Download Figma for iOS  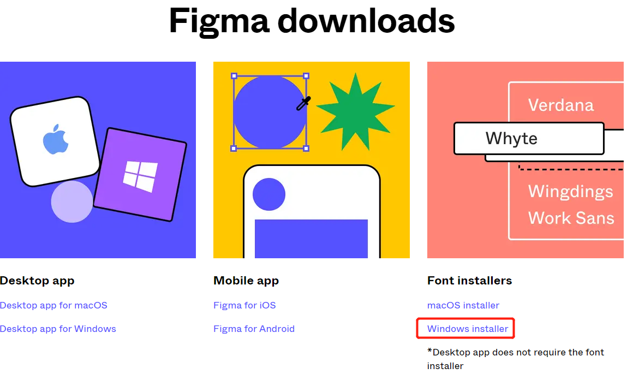(244, 305)
